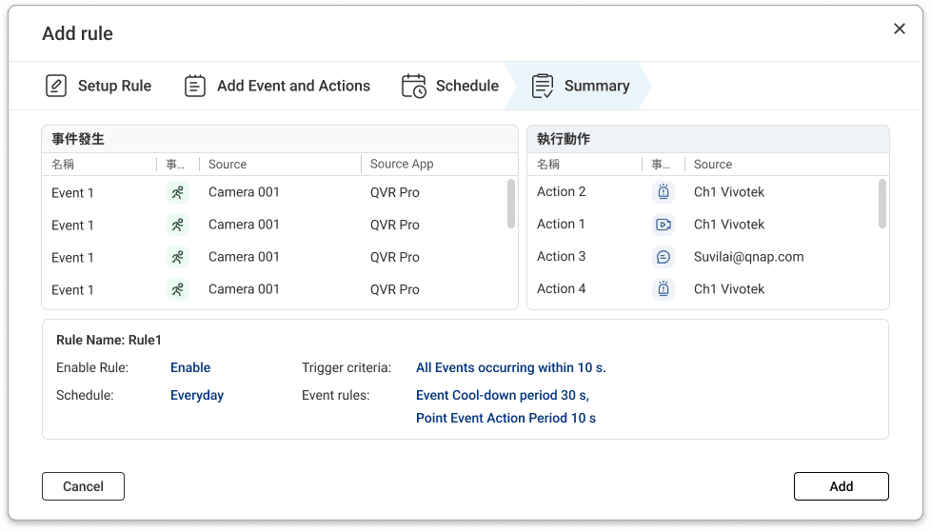Image resolution: width=931 pixels, height=531 pixels.
Task: Click the alarm icon for Action 4
Action: pos(664,289)
